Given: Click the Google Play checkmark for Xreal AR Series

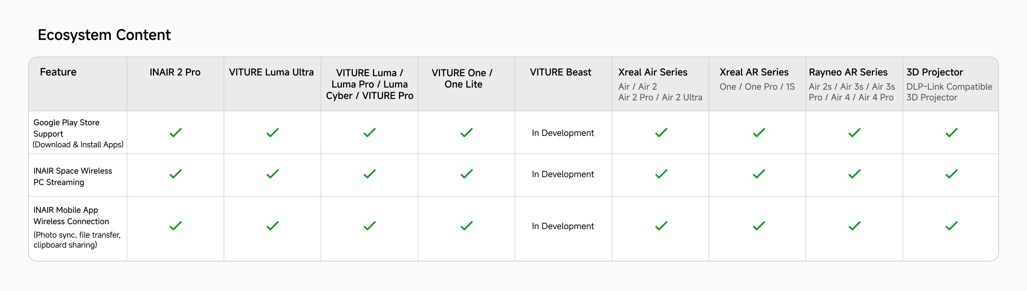Looking at the screenshot, I should 759,132.
